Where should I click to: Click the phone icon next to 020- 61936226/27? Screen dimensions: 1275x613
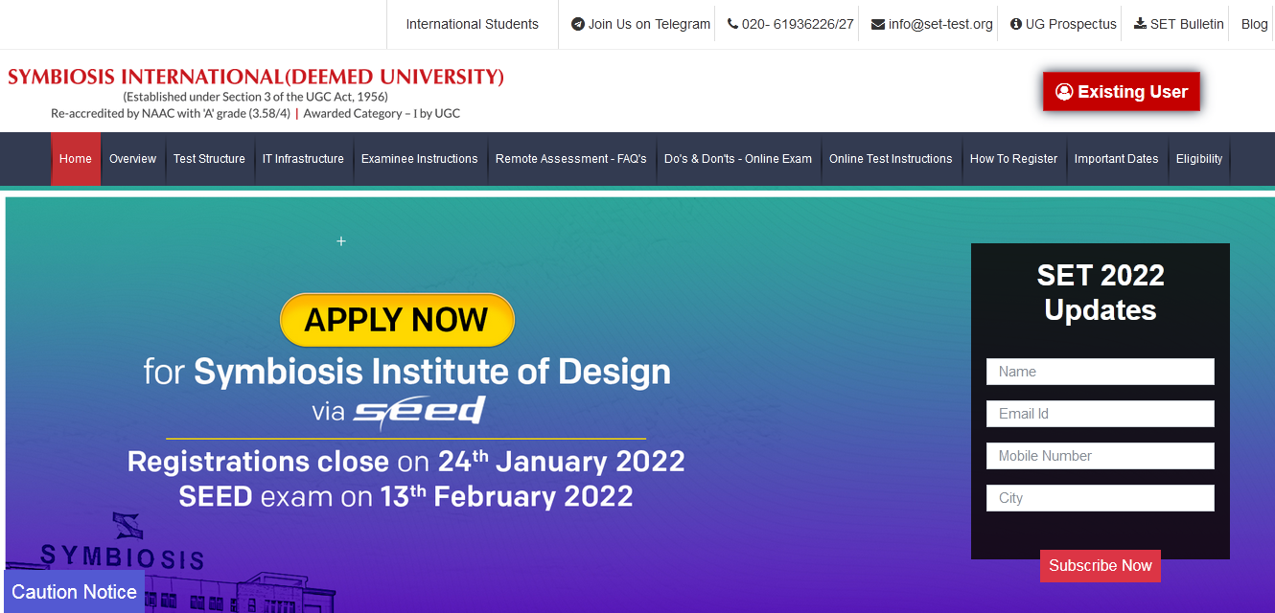tap(733, 25)
